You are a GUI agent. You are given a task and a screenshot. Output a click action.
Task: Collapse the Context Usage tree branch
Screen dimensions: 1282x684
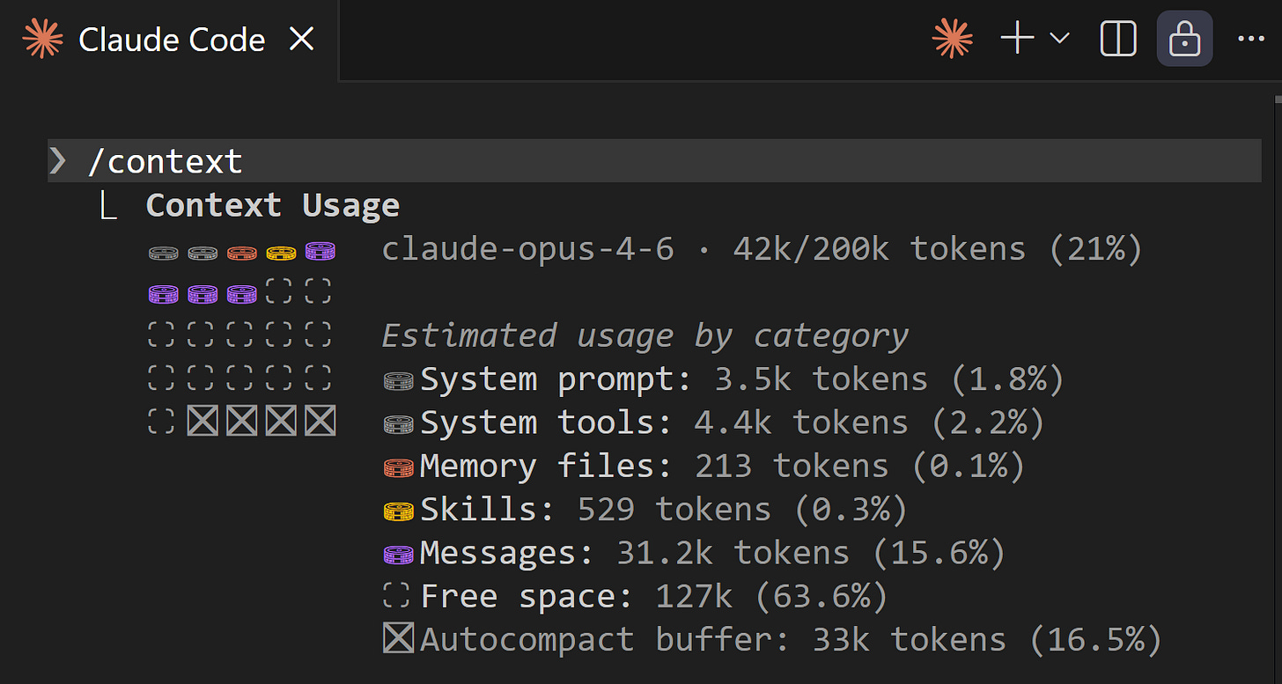(109, 204)
